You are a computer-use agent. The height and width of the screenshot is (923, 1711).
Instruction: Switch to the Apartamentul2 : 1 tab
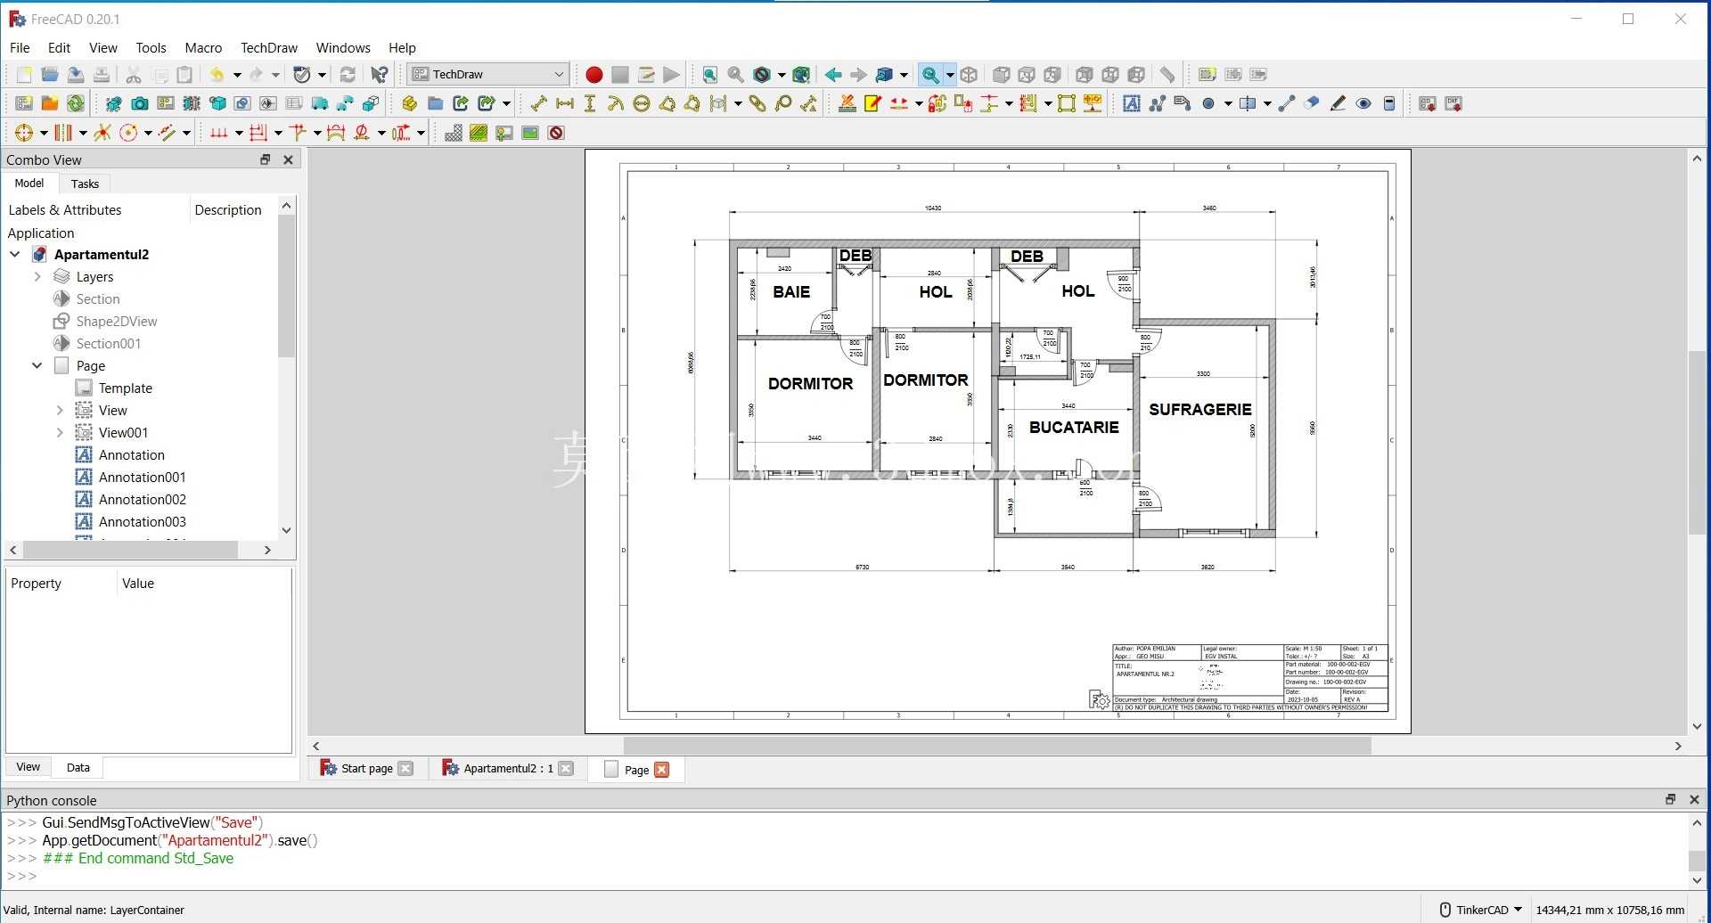coord(508,769)
